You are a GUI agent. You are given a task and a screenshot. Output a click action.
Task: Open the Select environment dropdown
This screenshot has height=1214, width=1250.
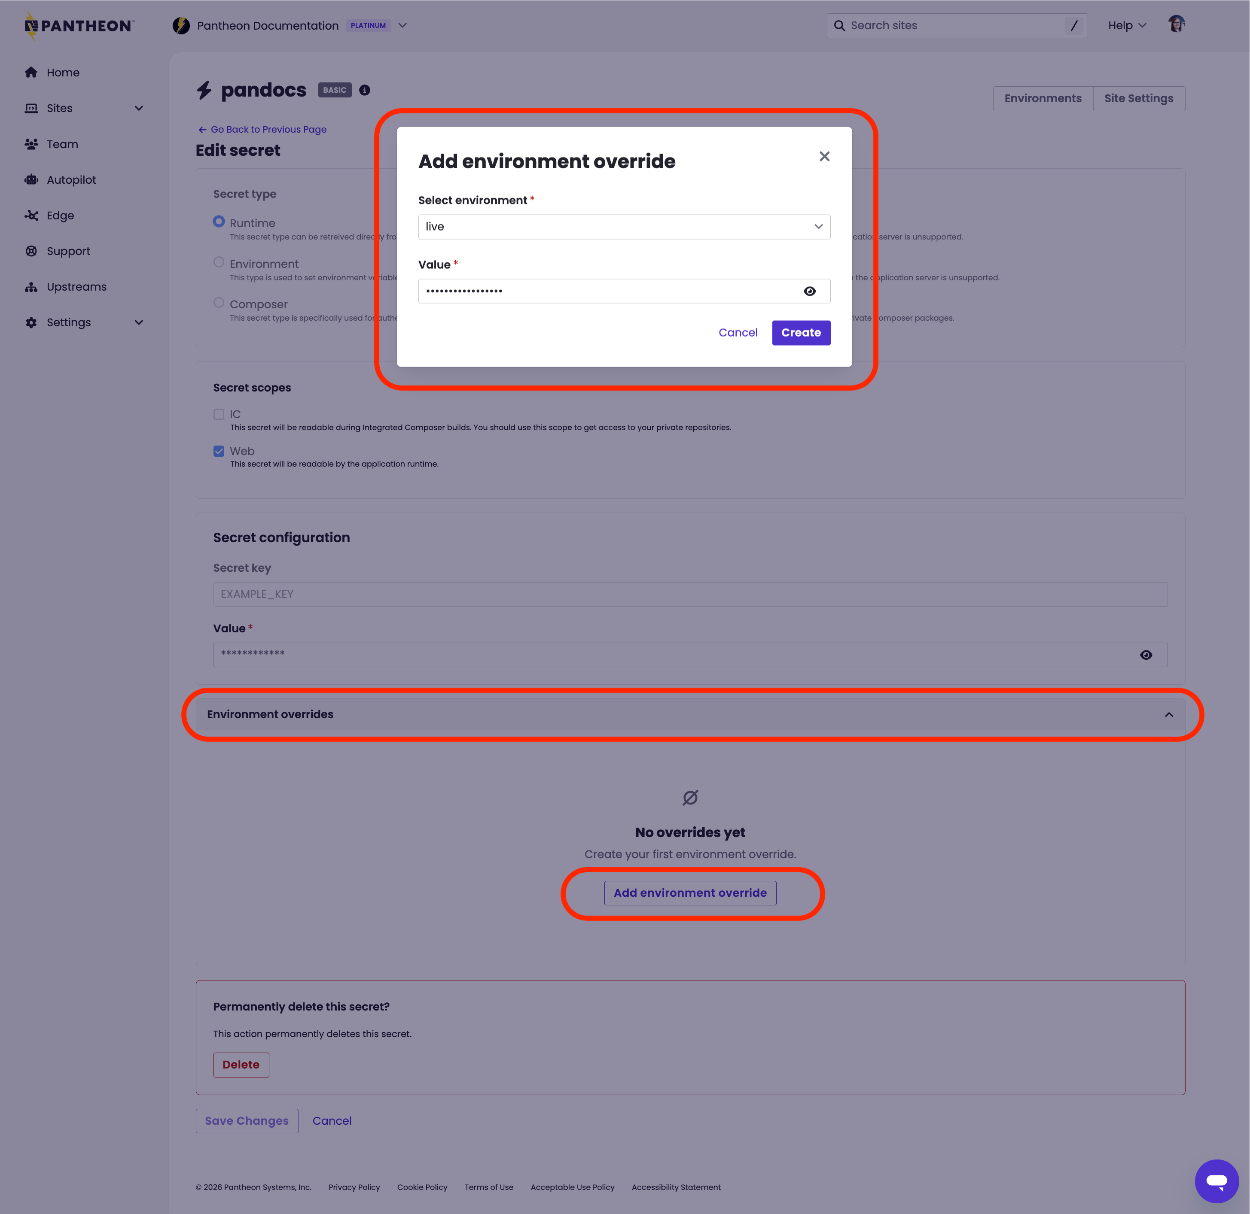click(x=624, y=226)
